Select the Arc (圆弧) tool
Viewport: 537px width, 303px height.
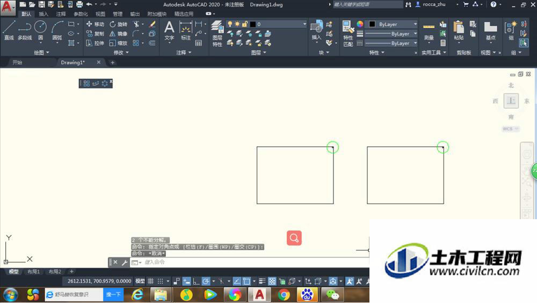57,31
